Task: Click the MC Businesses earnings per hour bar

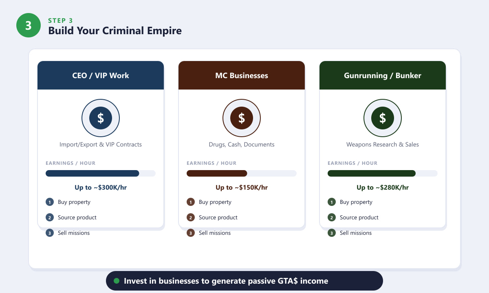Action: click(242, 173)
